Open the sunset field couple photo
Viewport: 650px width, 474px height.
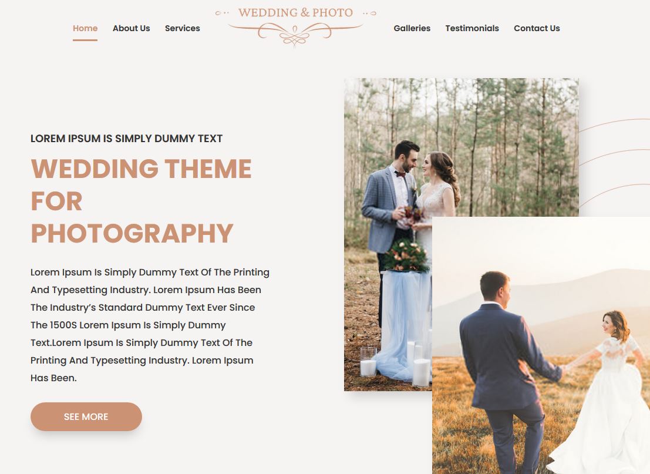pyautogui.click(x=541, y=345)
